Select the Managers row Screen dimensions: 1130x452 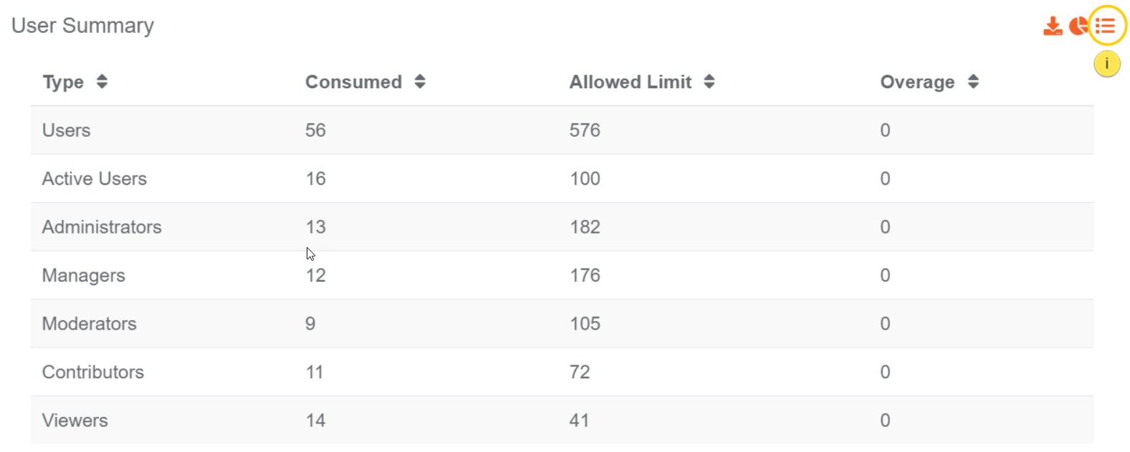562,275
